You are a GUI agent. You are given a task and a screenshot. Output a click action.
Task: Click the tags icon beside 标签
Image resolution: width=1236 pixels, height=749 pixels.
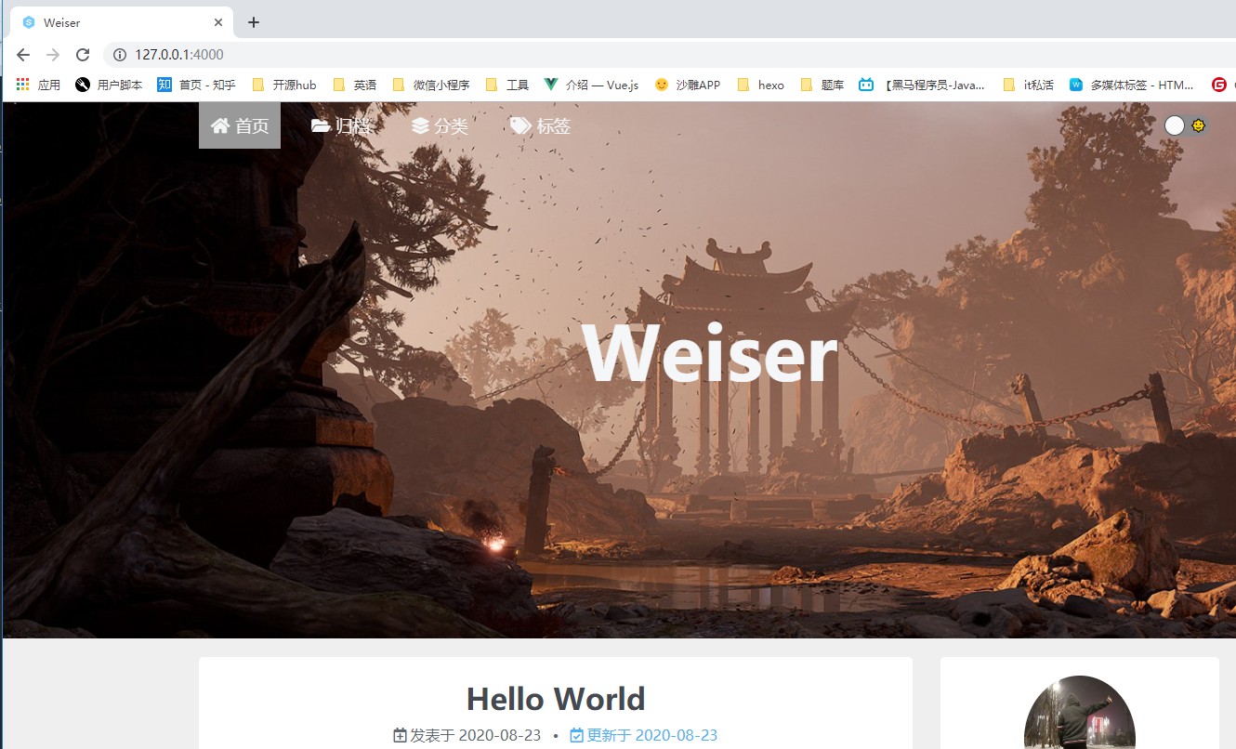521,125
